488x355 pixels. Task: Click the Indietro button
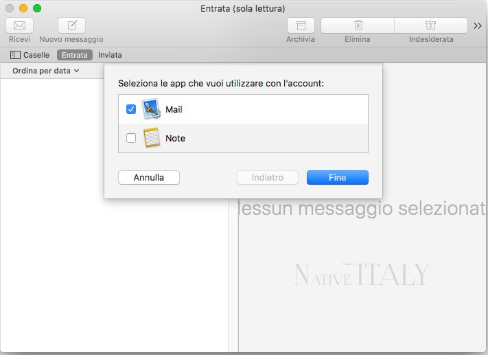(268, 177)
